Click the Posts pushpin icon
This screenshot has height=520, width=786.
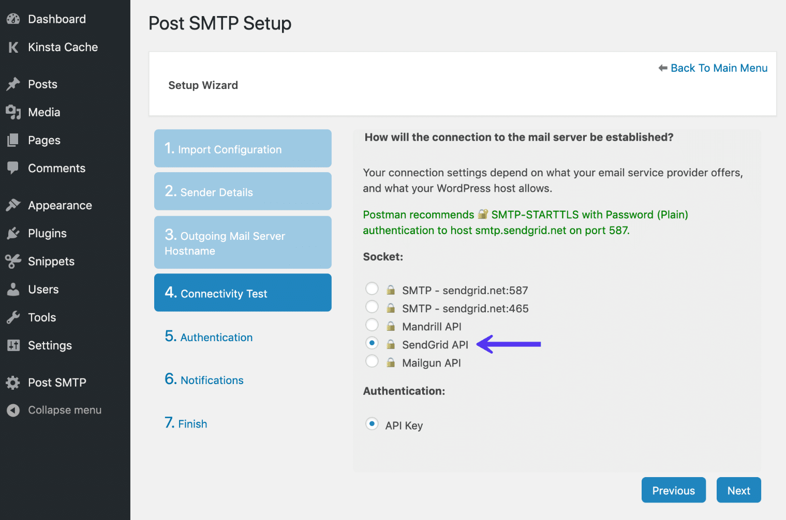point(13,84)
